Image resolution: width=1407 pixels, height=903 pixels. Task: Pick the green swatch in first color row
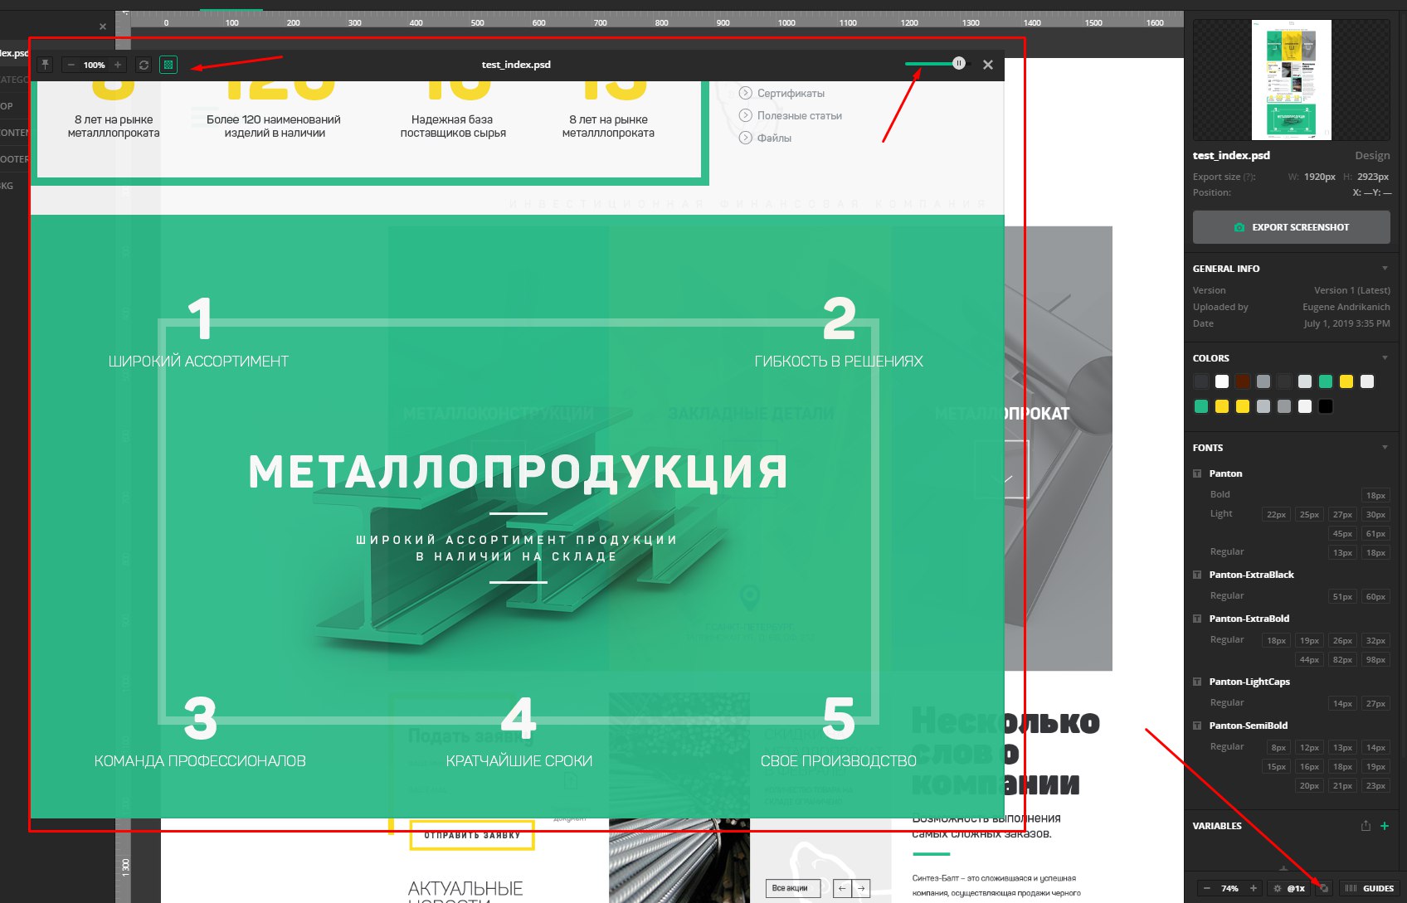[x=1326, y=381]
